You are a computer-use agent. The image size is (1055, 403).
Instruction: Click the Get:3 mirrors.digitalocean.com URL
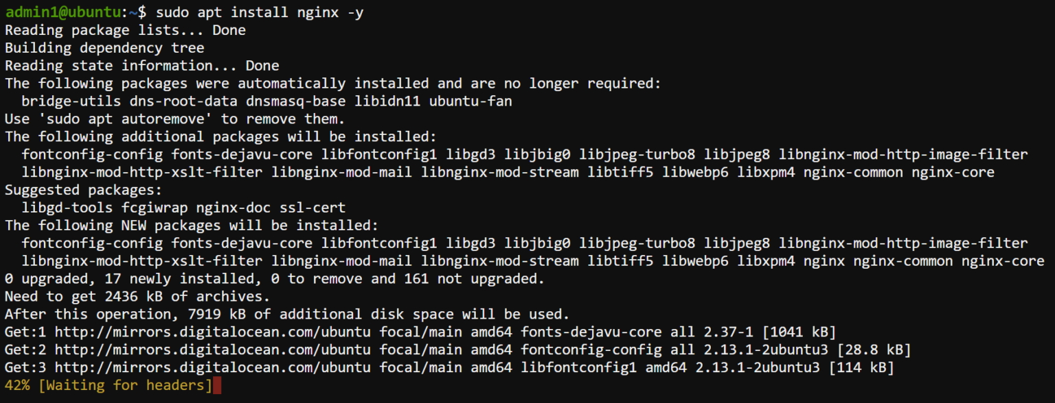(x=212, y=369)
